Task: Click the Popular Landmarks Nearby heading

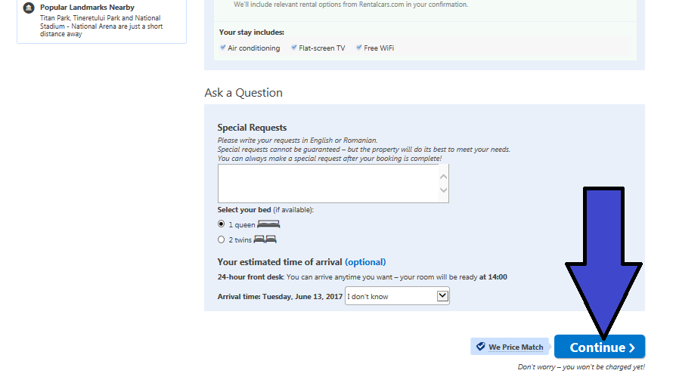Action: (x=87, y=8)
